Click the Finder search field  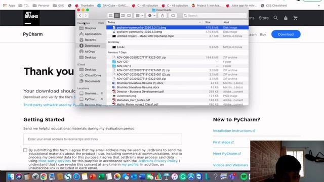215,16
